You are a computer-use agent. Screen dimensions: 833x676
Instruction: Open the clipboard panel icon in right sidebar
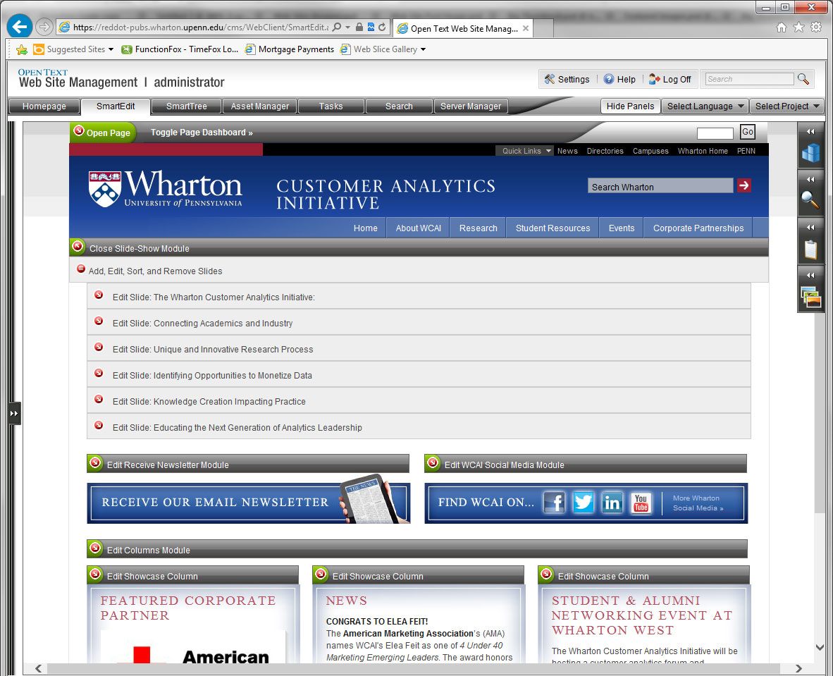[x=810, y=249]
